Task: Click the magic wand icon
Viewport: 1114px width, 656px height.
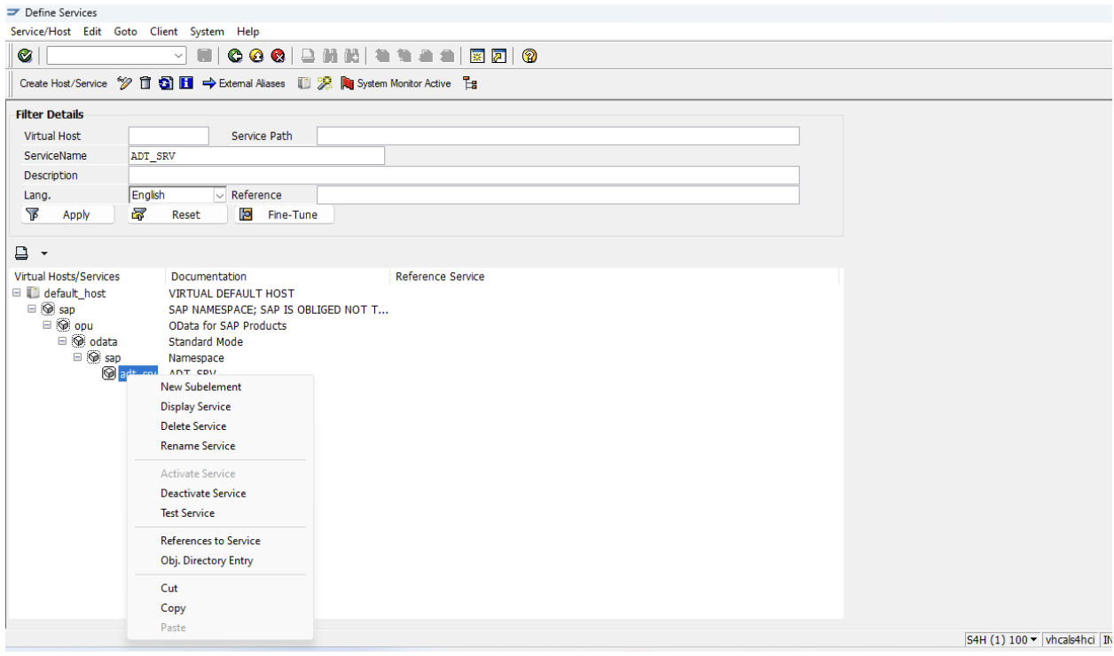Action: pyautogui.click(x=325, y=83)
